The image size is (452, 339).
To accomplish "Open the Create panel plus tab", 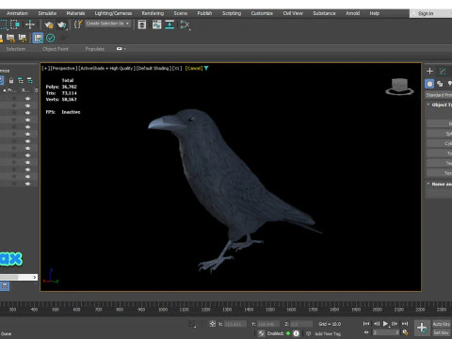I will pos(429,72).
